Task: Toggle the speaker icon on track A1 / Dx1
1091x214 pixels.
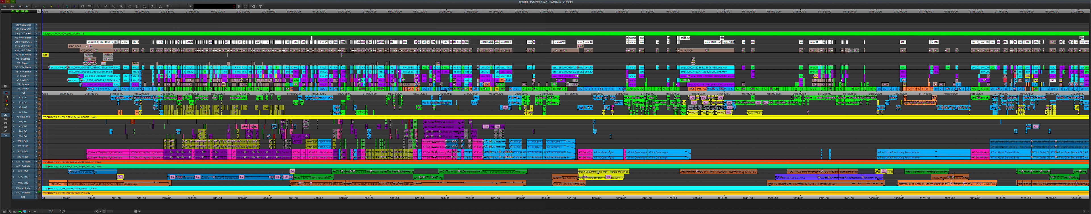Action: point(13,97)
